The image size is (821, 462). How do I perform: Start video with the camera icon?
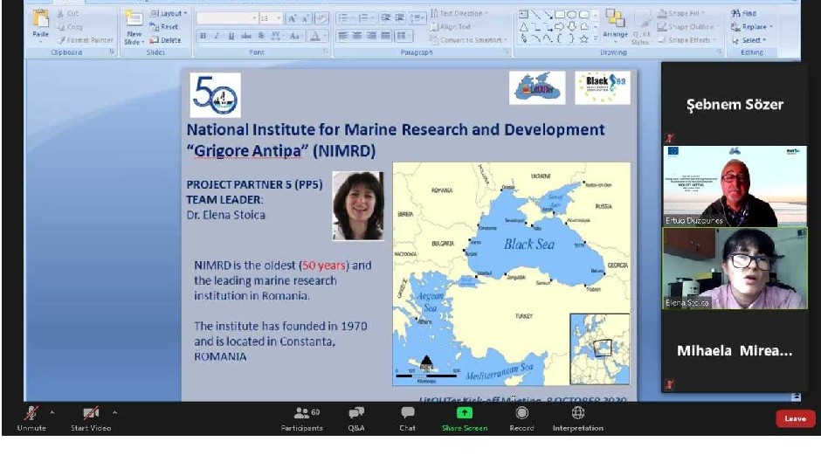(90, 414)
